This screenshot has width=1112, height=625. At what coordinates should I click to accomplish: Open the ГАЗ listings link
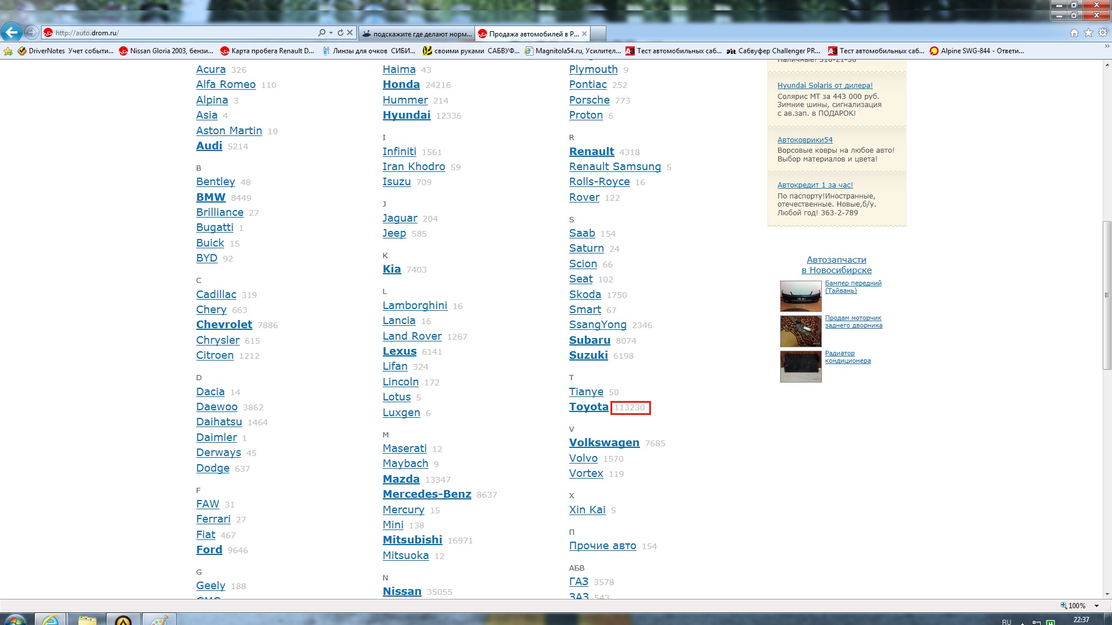point(579,582)
